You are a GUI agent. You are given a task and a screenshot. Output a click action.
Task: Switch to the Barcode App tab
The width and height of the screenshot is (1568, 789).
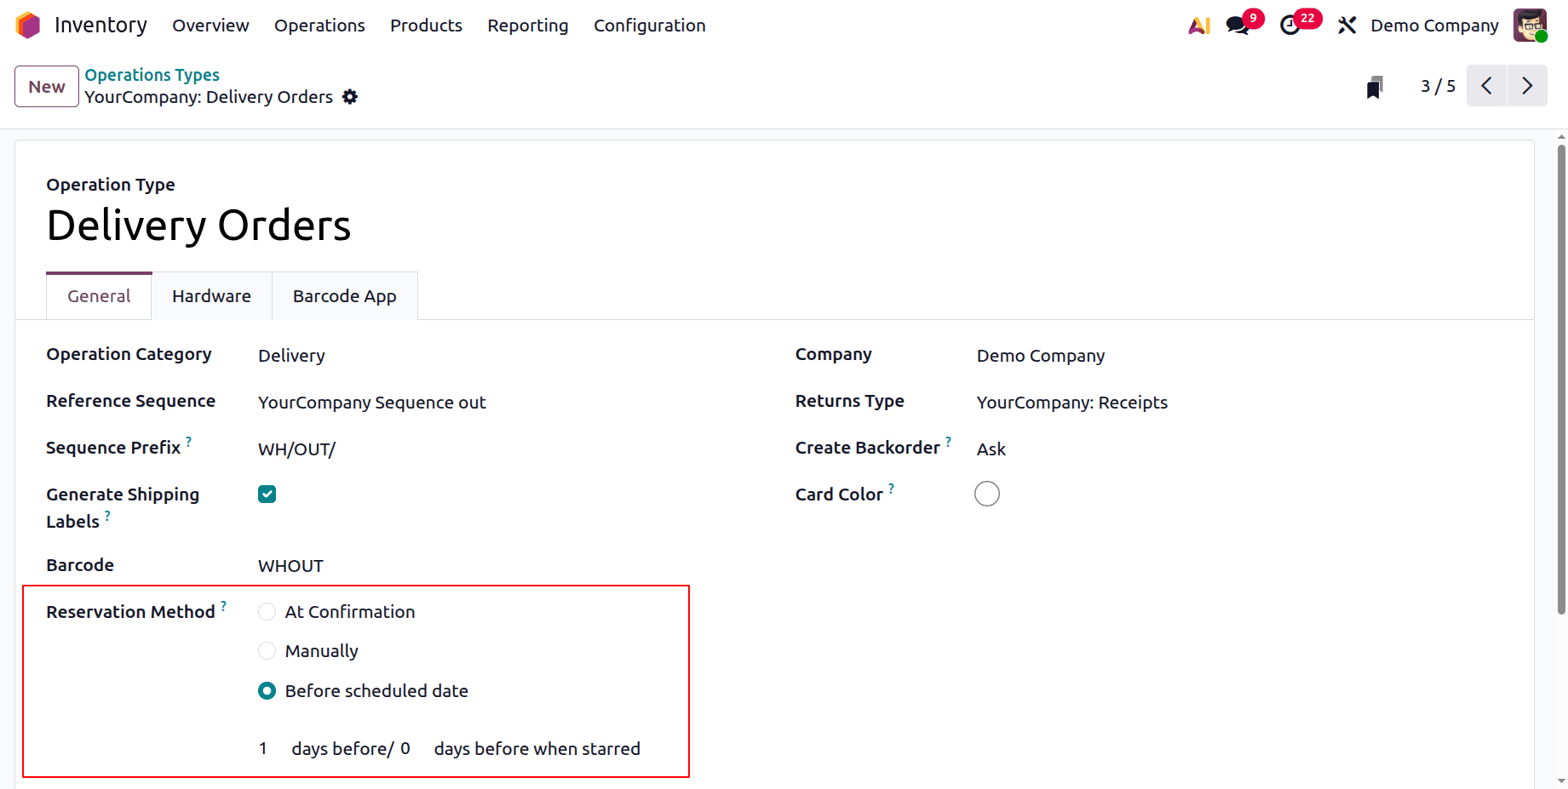345,296
